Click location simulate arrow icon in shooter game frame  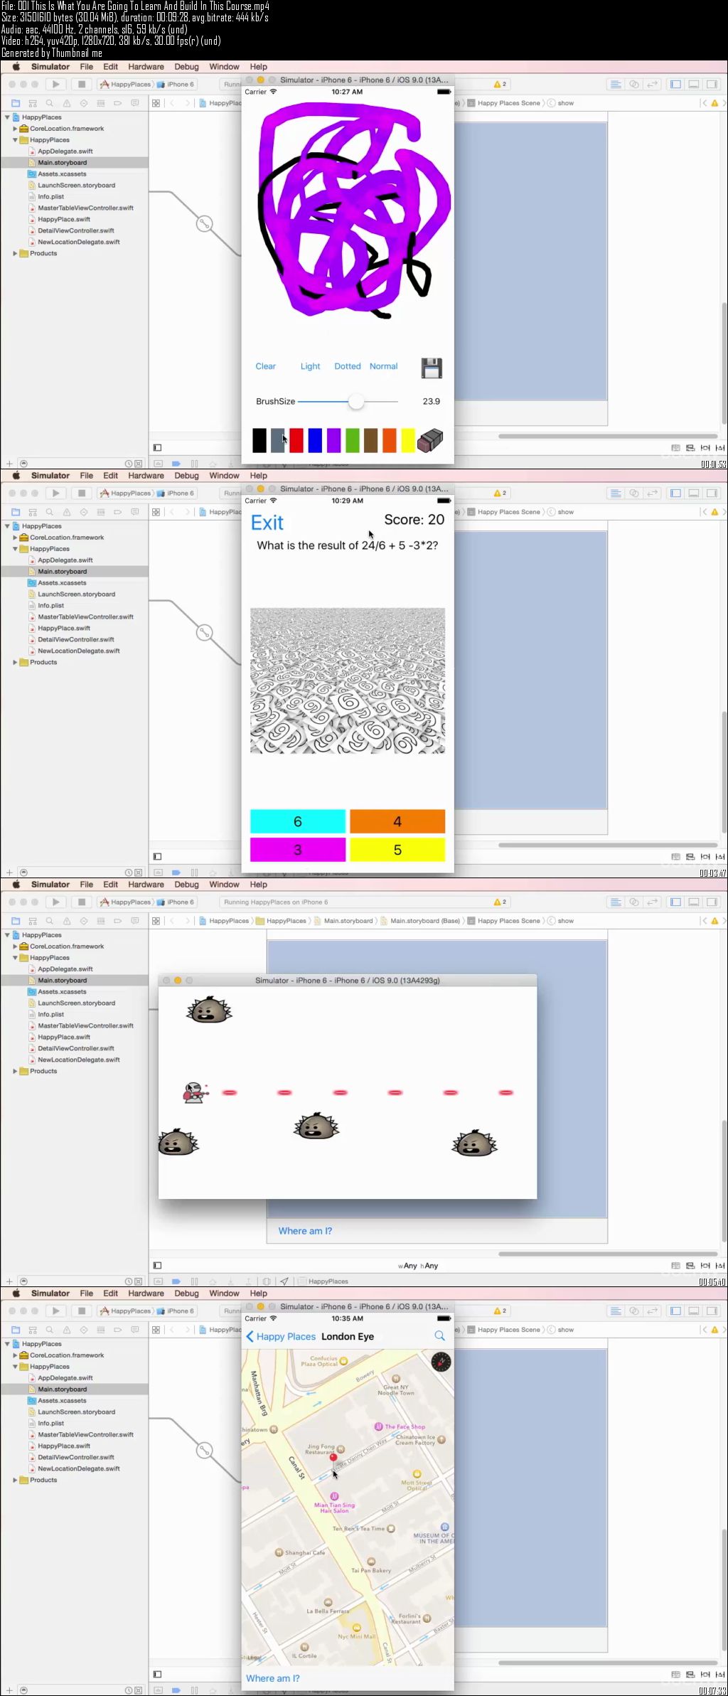click(x=284, y=1281)
